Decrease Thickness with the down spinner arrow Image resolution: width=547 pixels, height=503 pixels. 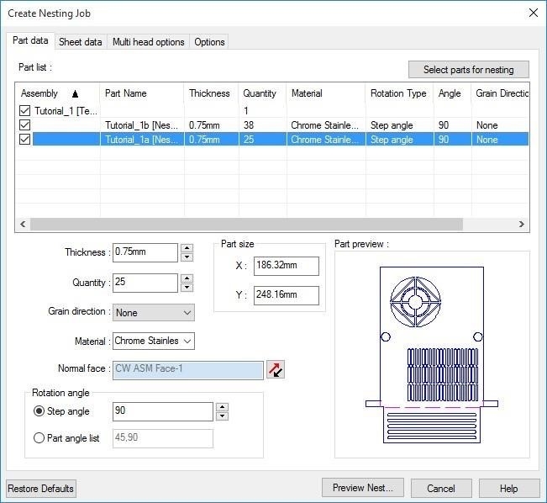(x=187, y=257)
